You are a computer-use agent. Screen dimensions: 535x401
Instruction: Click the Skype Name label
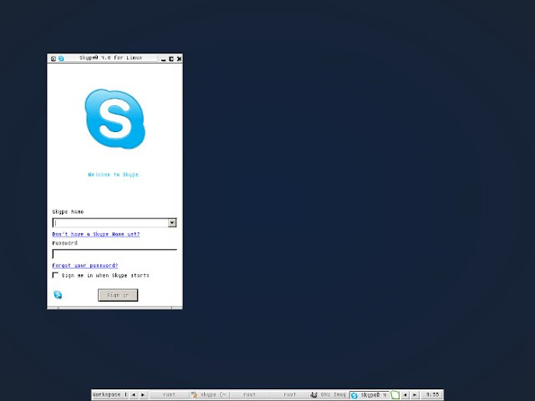pyautogui.click(x=68, y=211)
